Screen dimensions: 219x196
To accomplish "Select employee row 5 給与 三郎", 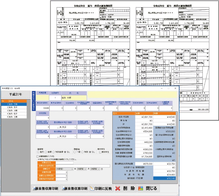I will pos(14,117).
